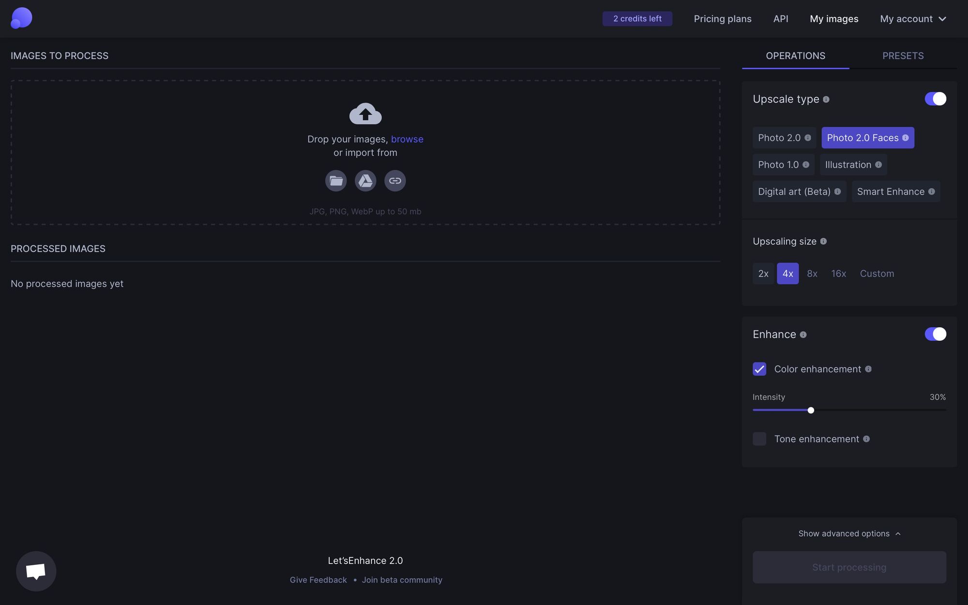968x605 pixels.
Task: Click the browse link to upload images
Action: (406, 139)
